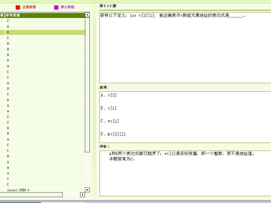Select the 全部做错 legend label
The height and width of the screenshot is (203, 271).
[x=29, y=7]
